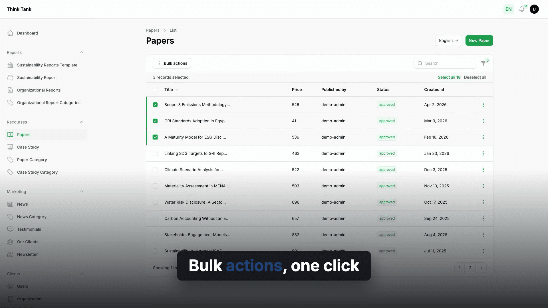Click the News Category tag icon

tap(10, 217)
